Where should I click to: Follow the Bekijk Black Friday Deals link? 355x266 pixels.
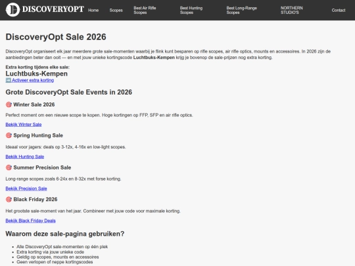(x=30, y=221)
